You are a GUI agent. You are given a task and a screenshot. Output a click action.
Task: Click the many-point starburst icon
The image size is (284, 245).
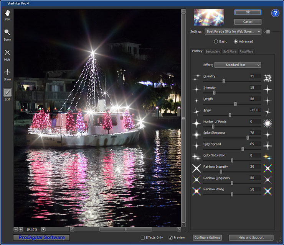(267, 123)
